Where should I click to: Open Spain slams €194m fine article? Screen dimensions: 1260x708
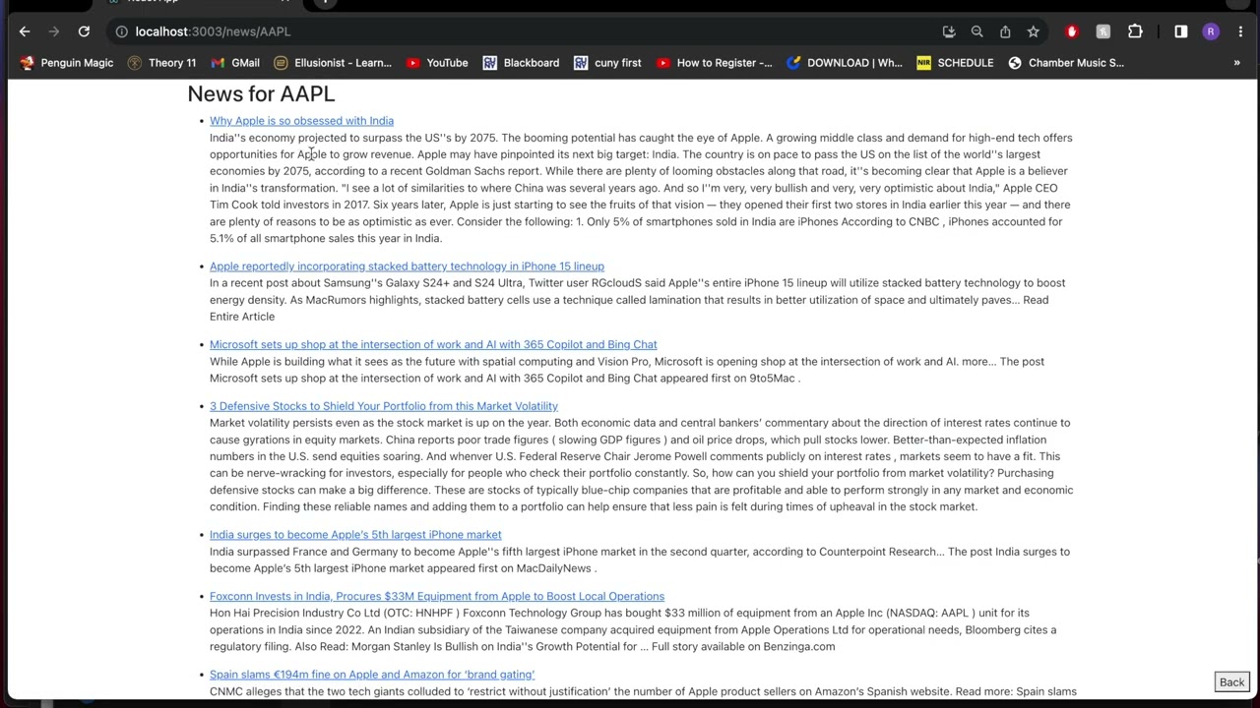coord(372,676)
